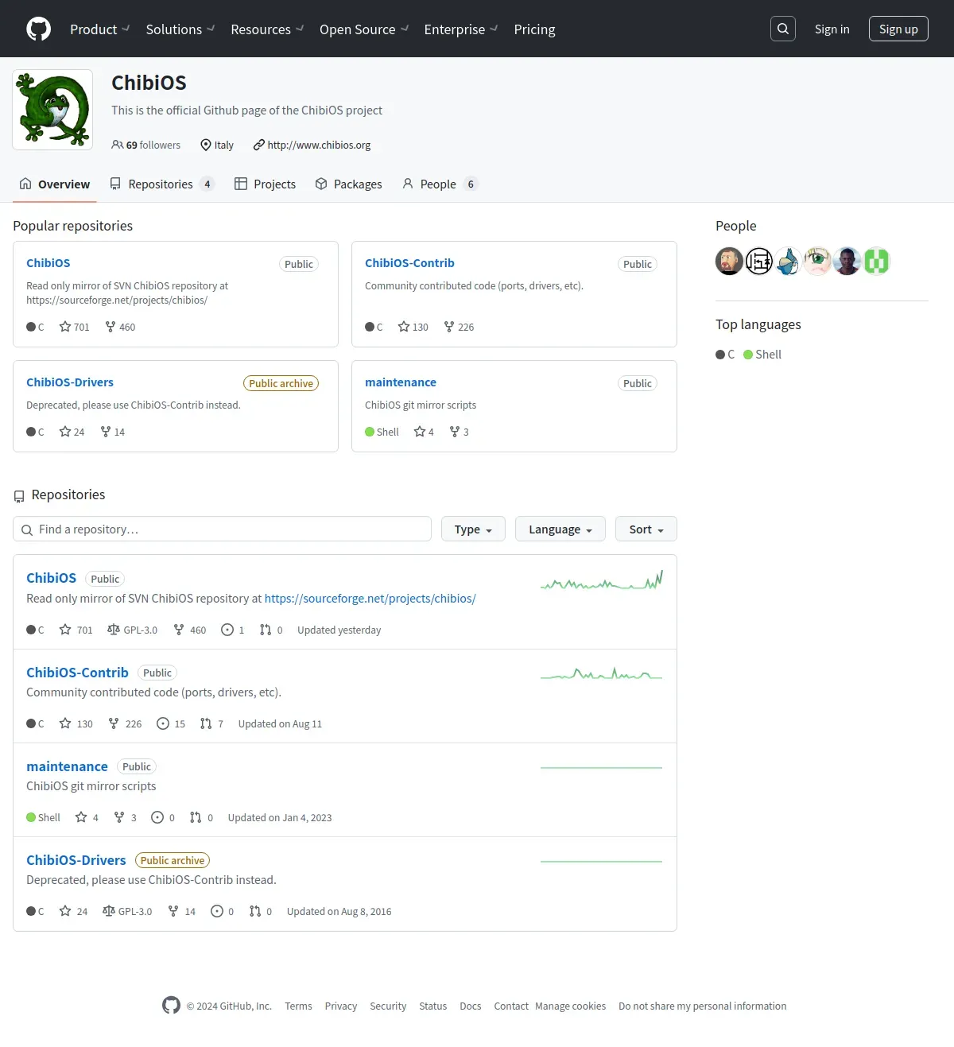Open the Docs footer link

471,1006
